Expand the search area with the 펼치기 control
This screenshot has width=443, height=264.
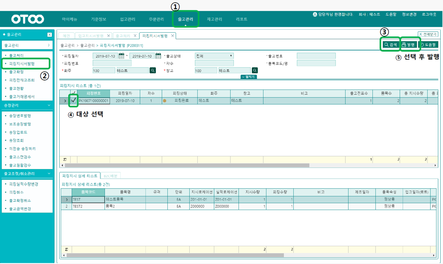pyautogui.click(x=248, y=77)
